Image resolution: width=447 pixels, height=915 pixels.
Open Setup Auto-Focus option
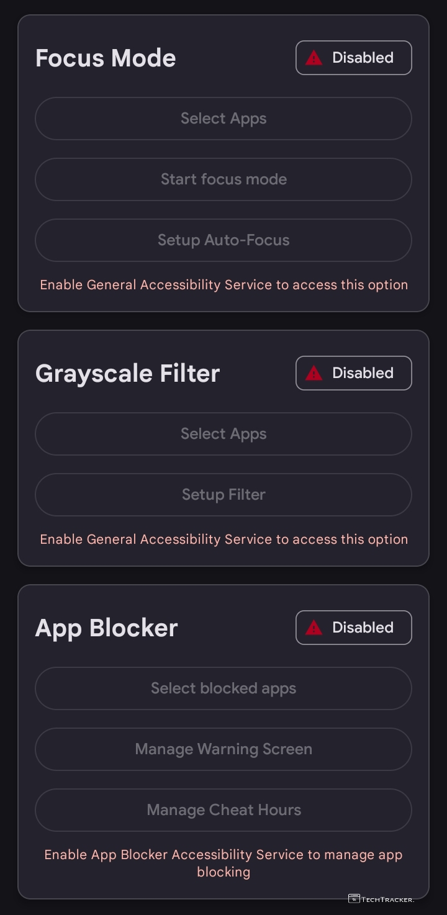[223, 240]
